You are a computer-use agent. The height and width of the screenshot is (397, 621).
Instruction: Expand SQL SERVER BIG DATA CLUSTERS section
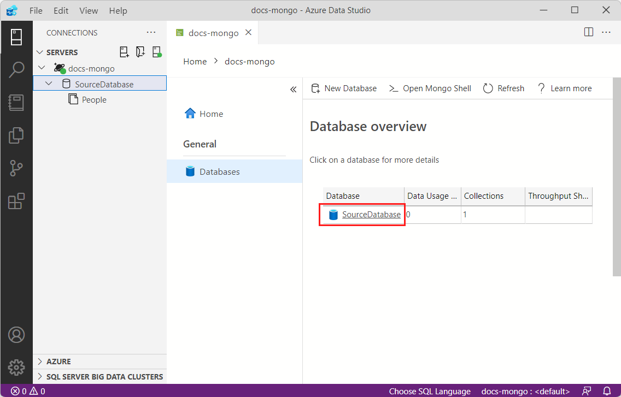tap(100, 377)
